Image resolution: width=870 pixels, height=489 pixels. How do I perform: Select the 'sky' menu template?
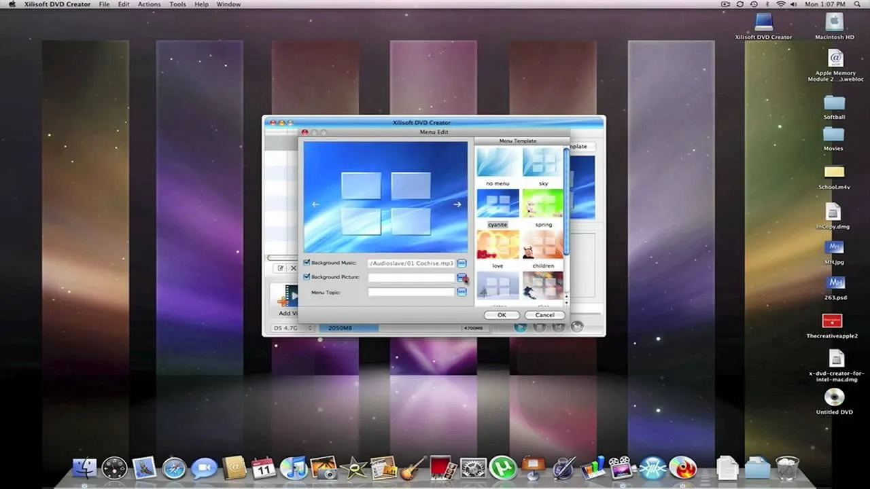[542, 162]
